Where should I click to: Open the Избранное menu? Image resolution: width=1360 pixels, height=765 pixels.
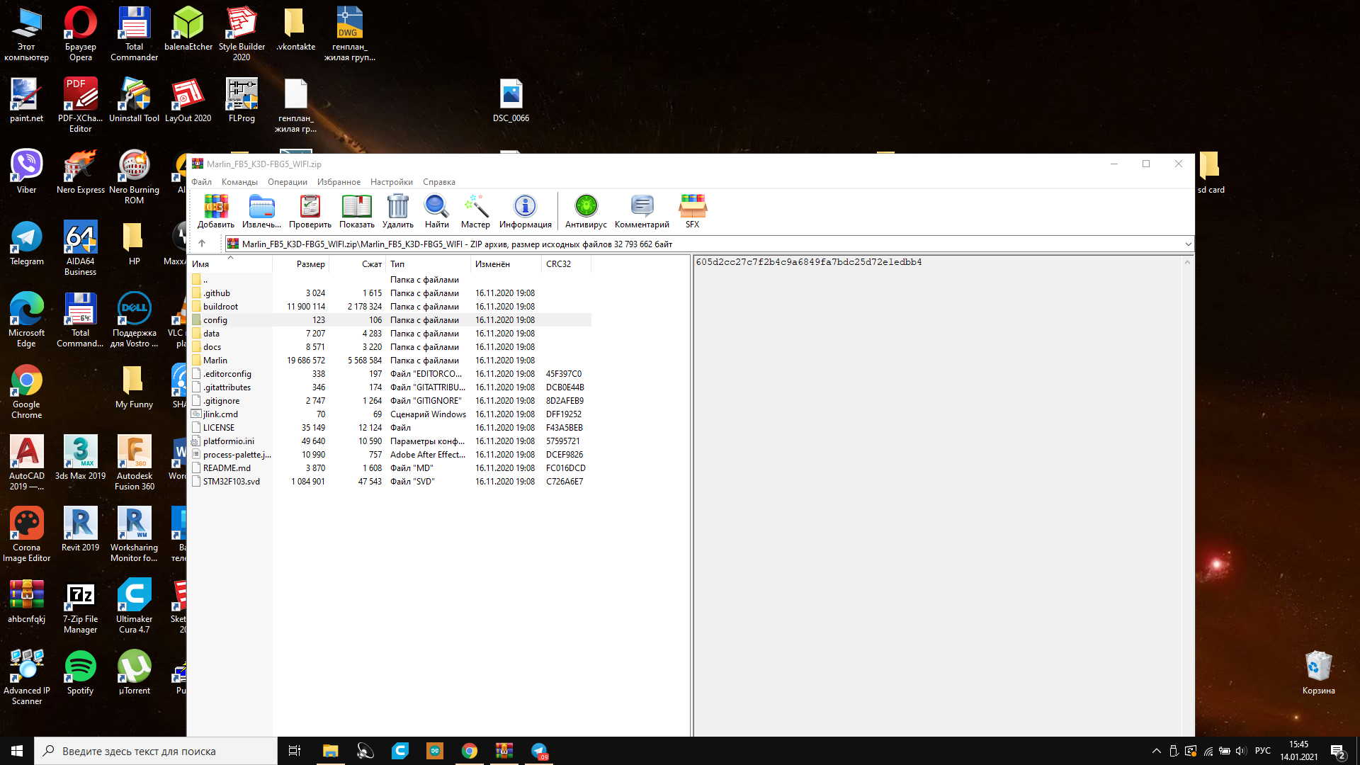[x=339, y=182]
